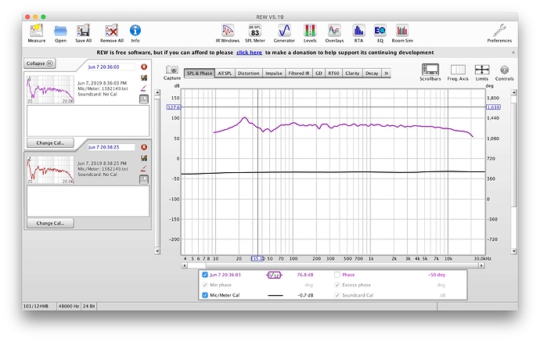Open Room Sim tool
The image size is (540, 342).
click(401, 31)
